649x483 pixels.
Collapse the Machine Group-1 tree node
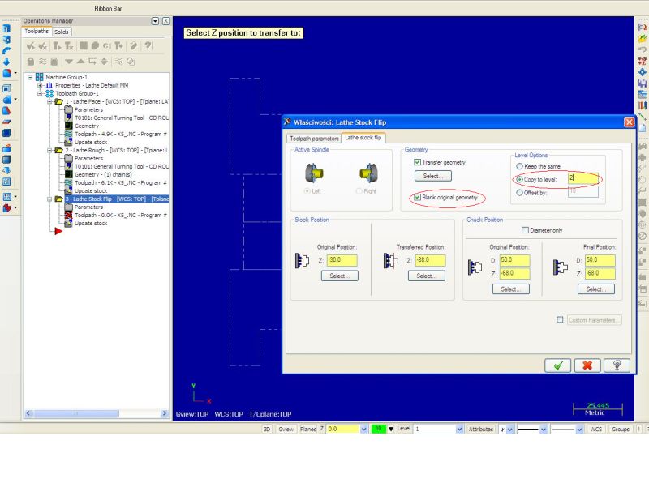[30, 77]
